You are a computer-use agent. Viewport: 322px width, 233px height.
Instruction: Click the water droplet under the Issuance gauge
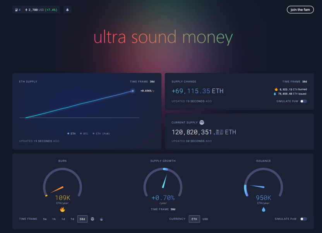pos(264,209)
